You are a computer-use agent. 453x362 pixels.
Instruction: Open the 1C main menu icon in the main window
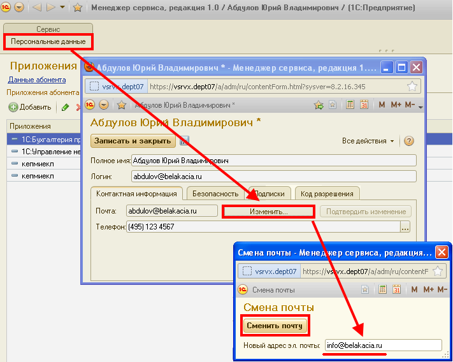[6, 7]
